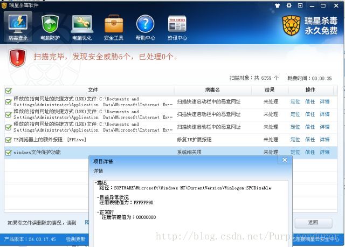Viewport: 345px width, 247px height.
Task: Click the 操作 column header
Action: pos(310,90)
